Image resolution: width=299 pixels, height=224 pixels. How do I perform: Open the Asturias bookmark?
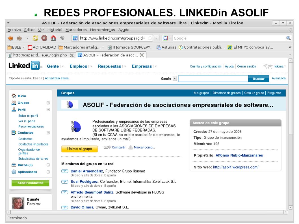(166, 47)
